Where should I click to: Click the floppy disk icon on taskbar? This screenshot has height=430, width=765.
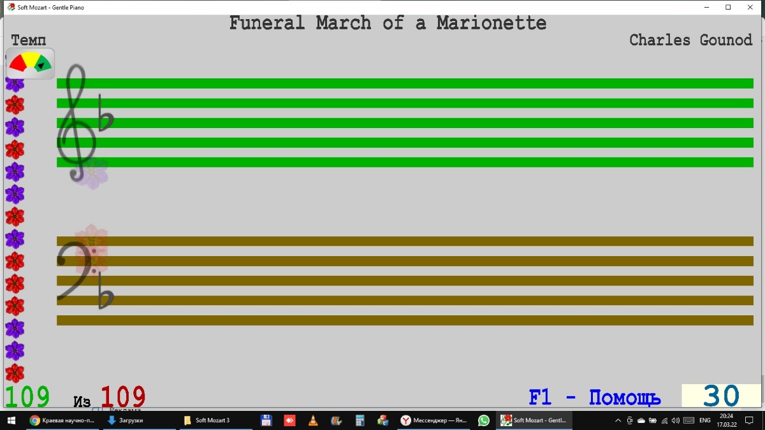266,420
